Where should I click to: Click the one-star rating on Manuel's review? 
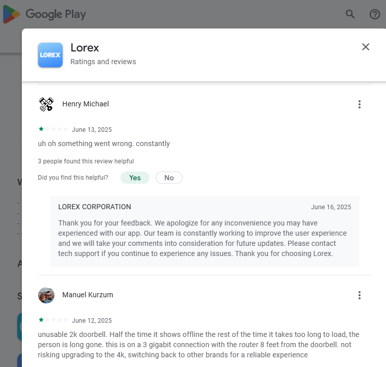(53, 320)
